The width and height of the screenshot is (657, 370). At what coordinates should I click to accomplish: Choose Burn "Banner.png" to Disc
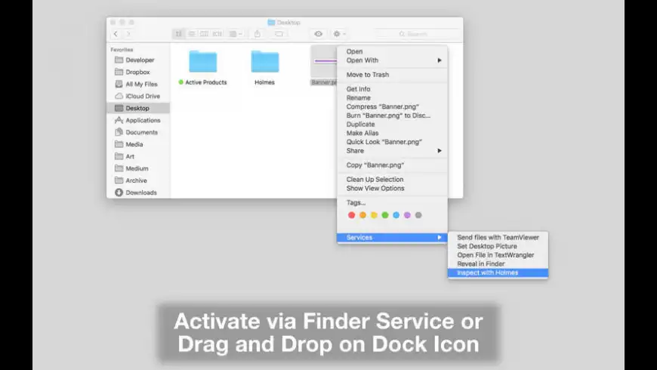pyautogui.click(x=392, y=116)
